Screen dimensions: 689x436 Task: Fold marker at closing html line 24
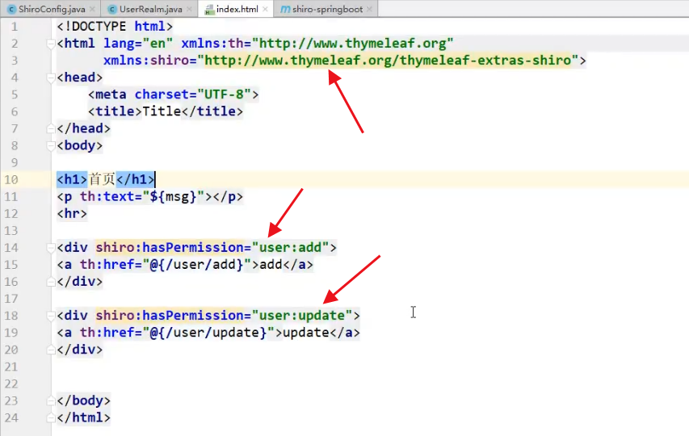pyautogui.click(x=51, y=418)
